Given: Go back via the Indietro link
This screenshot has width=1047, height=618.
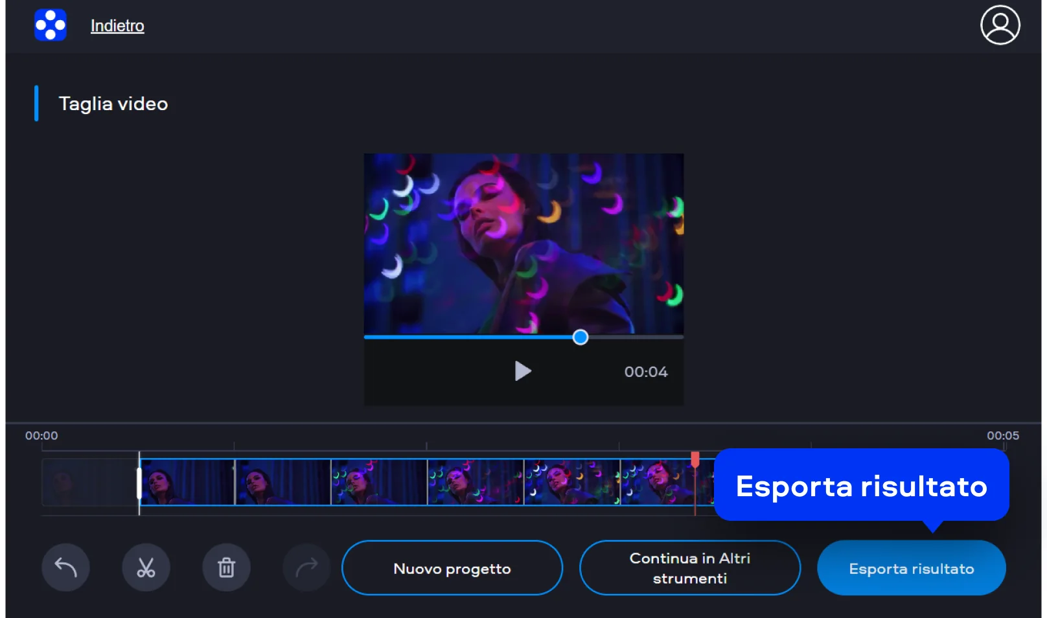Looking at the screenshot, I should pos(117,26).
